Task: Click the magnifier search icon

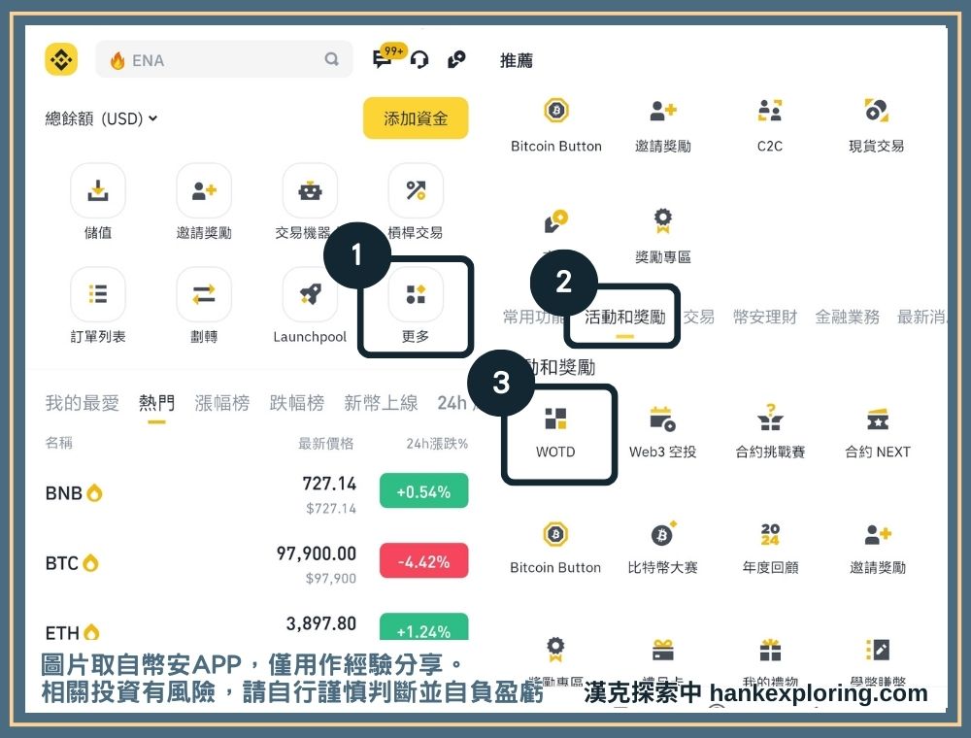Action: click(332, 59)
